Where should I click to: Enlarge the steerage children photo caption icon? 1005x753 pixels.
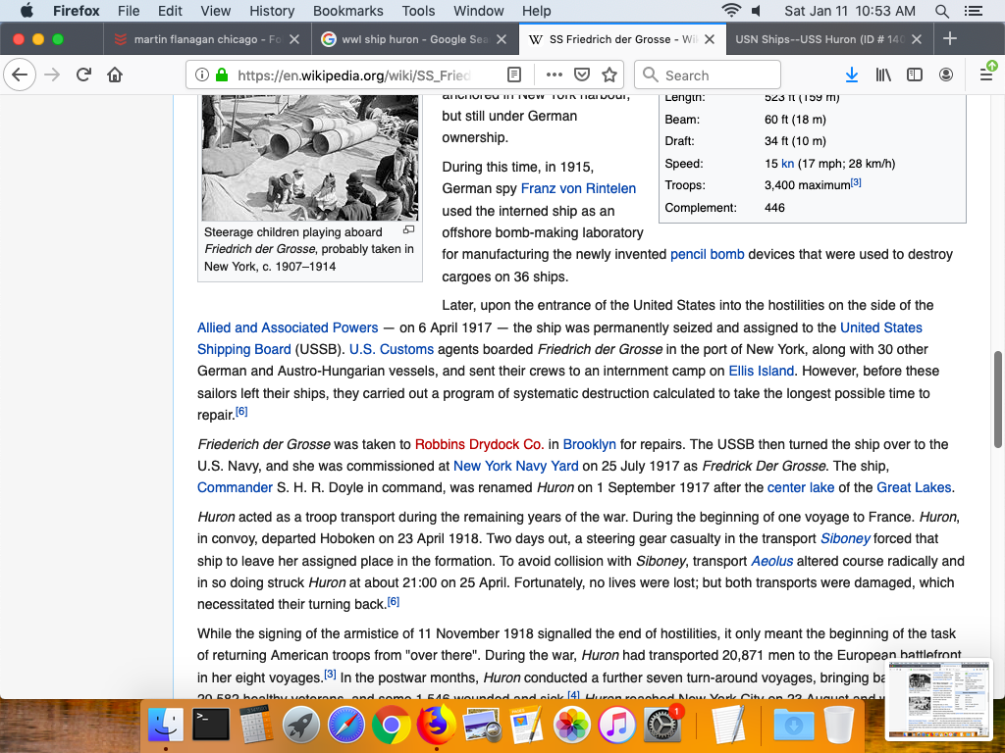(x=409, y=230)
